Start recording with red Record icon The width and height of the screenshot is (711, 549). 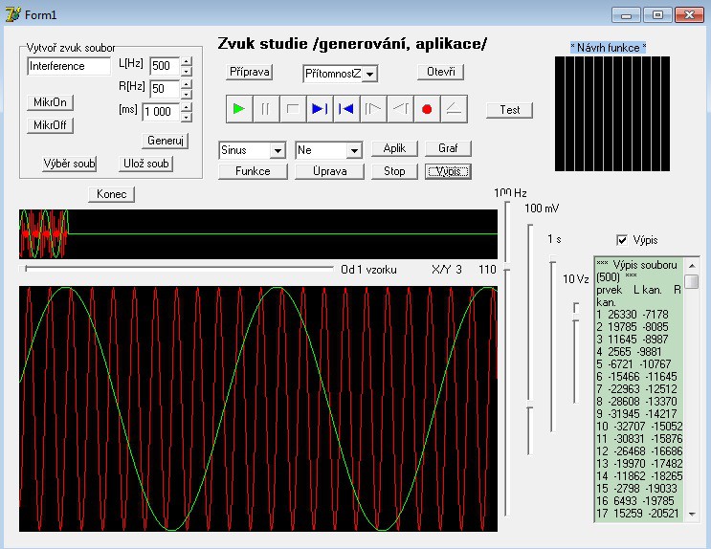[427, 109]
